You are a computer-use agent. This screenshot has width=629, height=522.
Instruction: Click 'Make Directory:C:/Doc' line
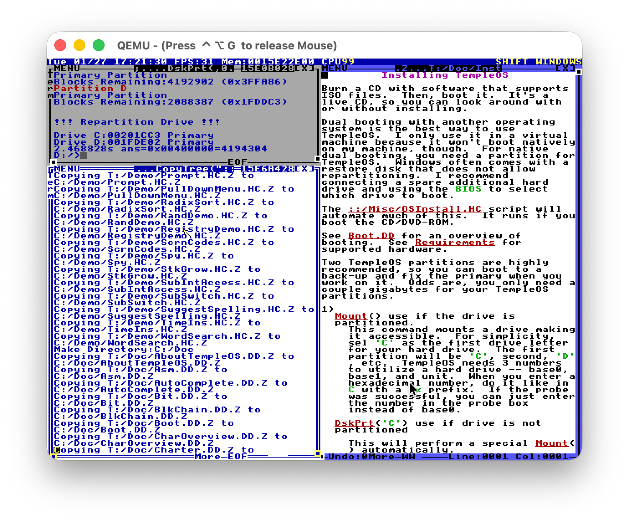[124, 349]
